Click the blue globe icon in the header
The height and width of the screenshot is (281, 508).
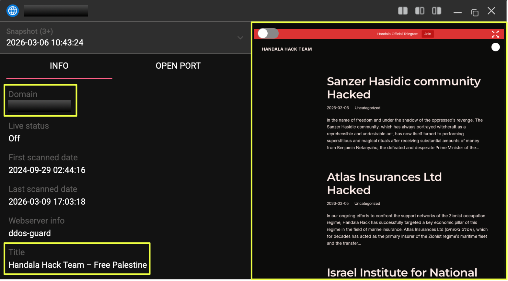13,11
